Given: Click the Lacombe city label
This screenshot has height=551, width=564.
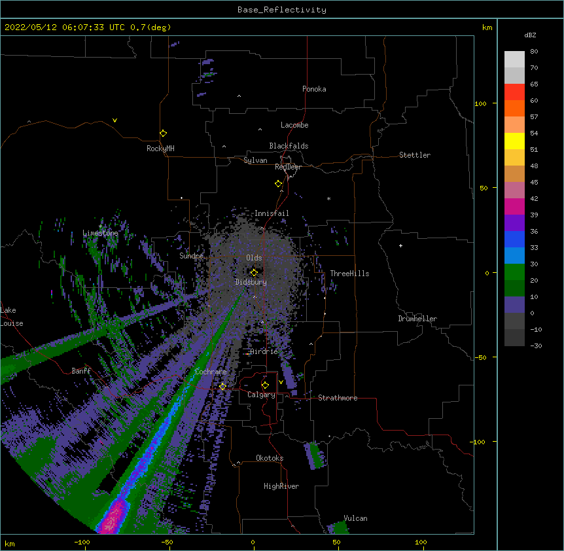Looking at the screenshot, I should pos(294,125).
